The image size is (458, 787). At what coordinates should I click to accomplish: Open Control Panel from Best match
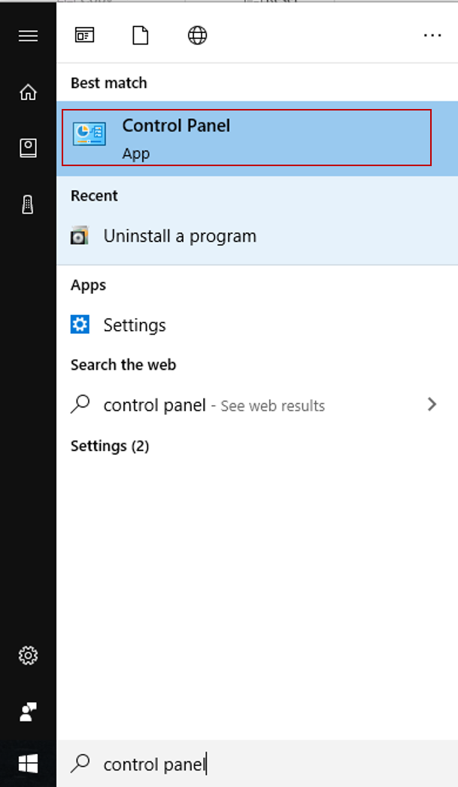[x=176, y=136]
